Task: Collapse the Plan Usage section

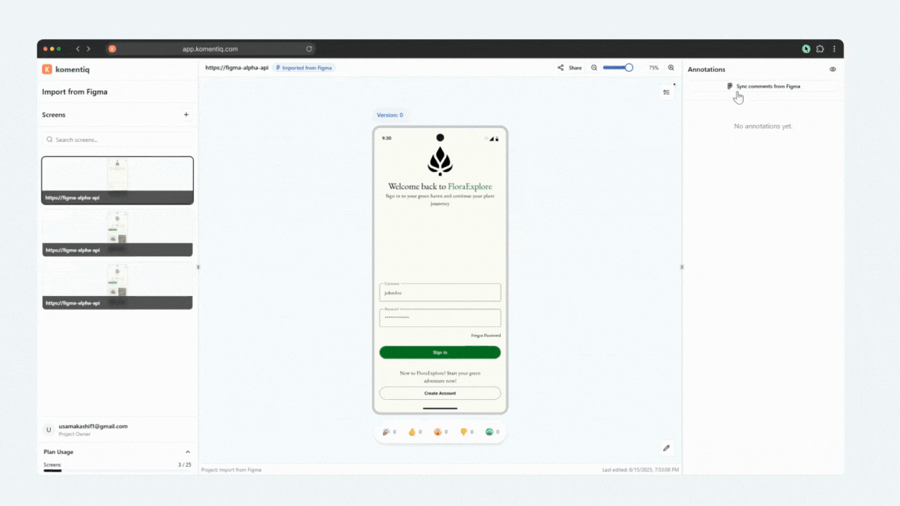Action: (x=187, y=452)
